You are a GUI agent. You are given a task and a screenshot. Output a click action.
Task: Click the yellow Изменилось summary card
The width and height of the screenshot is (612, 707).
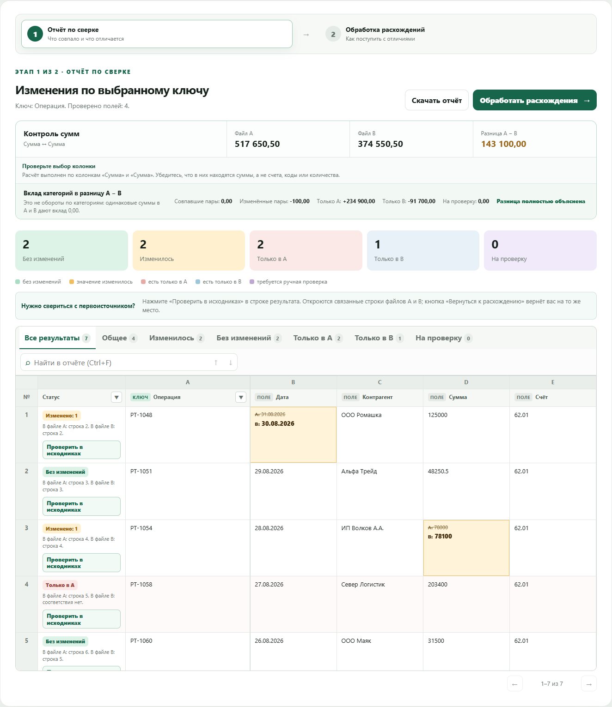189,250
